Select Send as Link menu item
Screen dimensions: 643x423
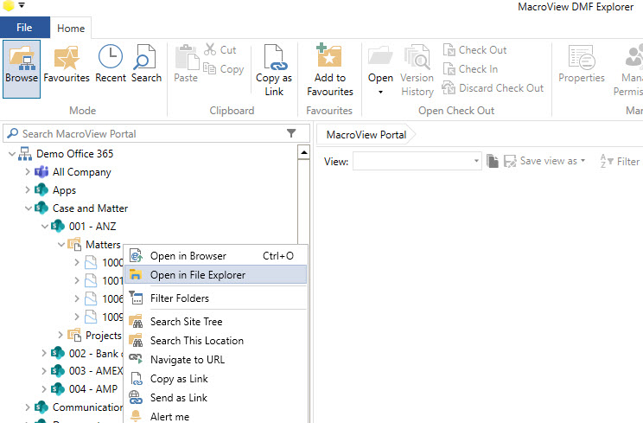click(216, 397)
